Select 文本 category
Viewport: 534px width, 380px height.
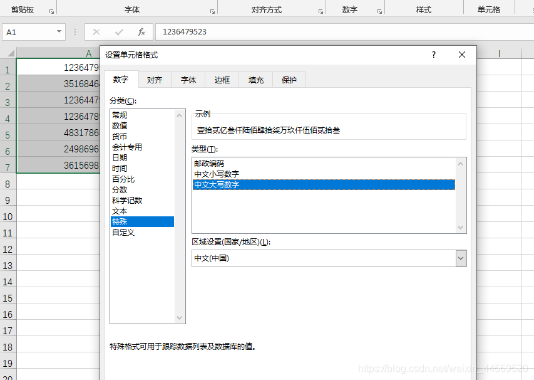[142, 211]
